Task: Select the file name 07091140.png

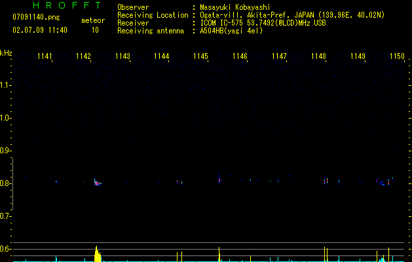Action: click(36, 18)
